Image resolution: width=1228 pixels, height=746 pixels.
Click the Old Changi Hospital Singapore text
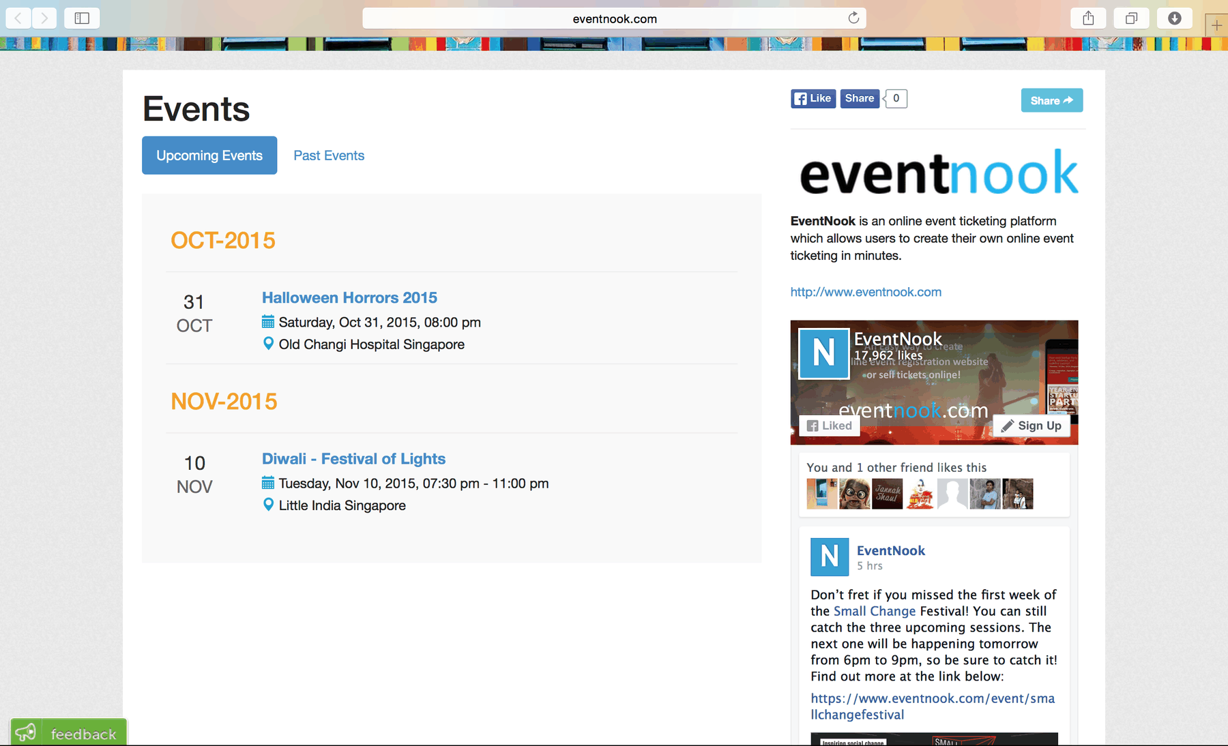372,344
